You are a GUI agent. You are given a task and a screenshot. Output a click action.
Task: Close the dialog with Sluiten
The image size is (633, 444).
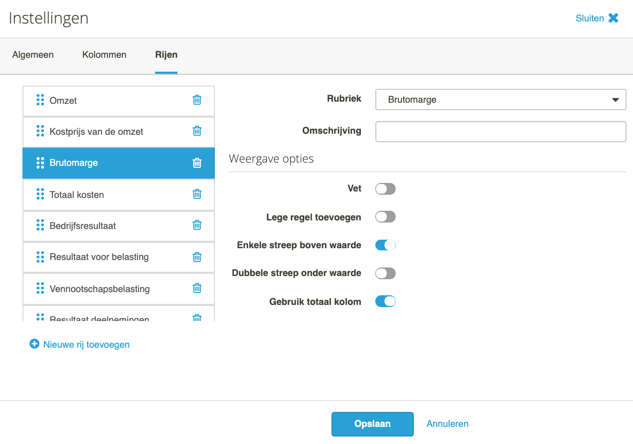(x=597, y=18)
